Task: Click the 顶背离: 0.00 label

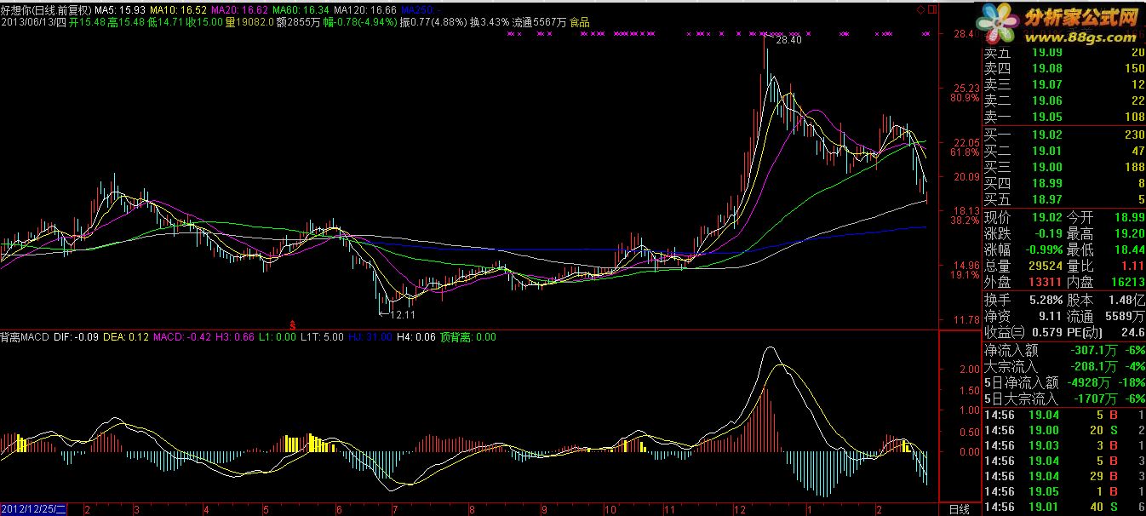Action: [x=468, y=337]
